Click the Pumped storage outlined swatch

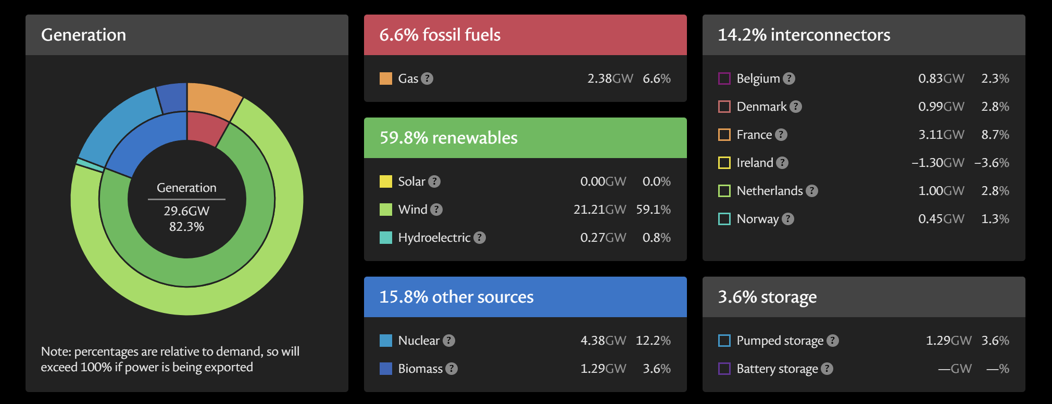point(724,341)
